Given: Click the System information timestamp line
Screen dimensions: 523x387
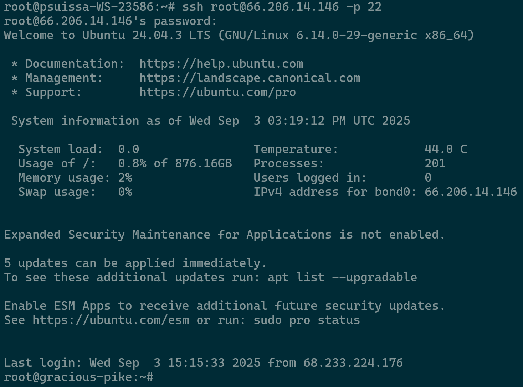Looking at the screenshot, I should 210,121.
